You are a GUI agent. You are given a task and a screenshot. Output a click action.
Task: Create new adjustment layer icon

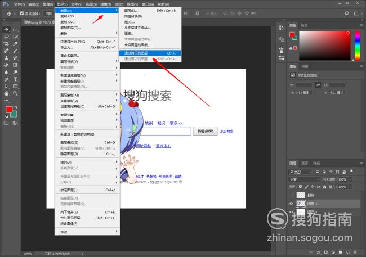[333, 253]
